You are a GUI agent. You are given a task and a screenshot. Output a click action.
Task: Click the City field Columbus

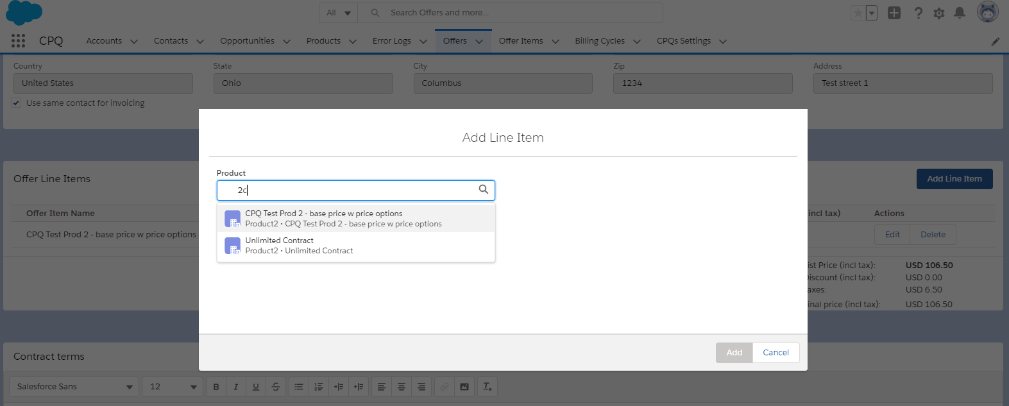(x=503, y=83)
